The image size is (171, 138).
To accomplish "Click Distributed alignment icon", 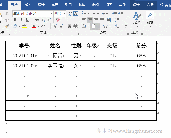I will click(108, 20).
